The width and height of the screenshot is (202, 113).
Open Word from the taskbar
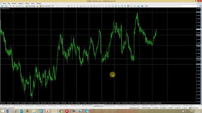click(x=8, y=111)
